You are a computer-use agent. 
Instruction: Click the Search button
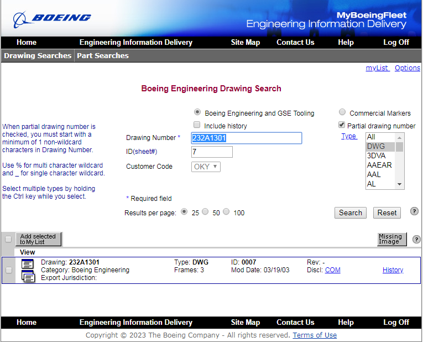click(351, 213)
